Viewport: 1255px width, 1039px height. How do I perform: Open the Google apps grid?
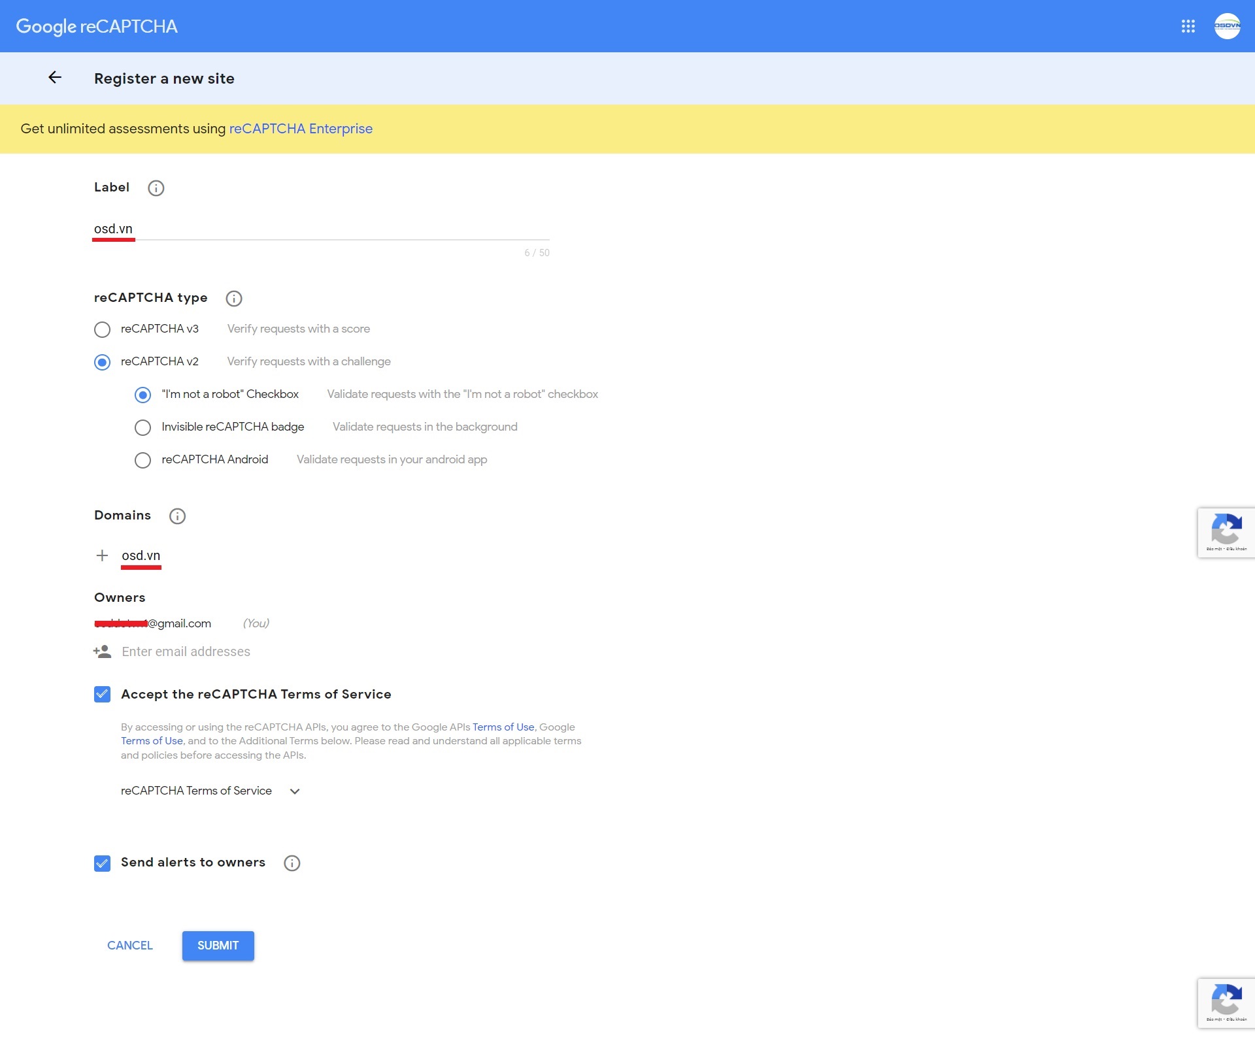click(x=1188, y=26)
